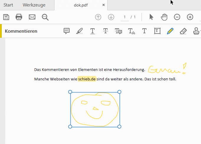Screen dimensions: 201x144
Task: Close the dok.pdf tab
Action: click(103, 5)
